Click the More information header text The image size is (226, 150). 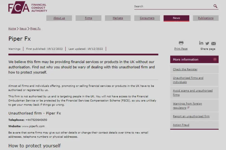tap(186, 59)
